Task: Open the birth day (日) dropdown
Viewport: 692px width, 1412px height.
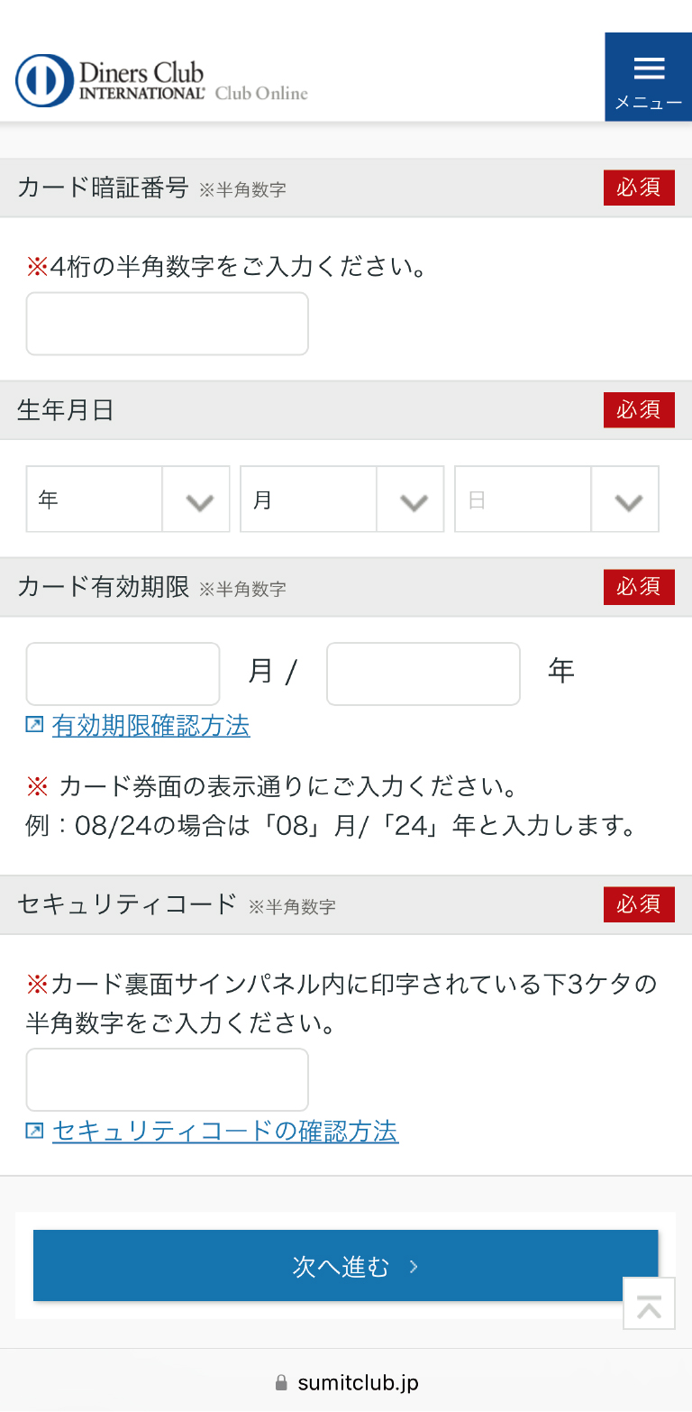Action: pyautogui.click(x=556, y=499)
